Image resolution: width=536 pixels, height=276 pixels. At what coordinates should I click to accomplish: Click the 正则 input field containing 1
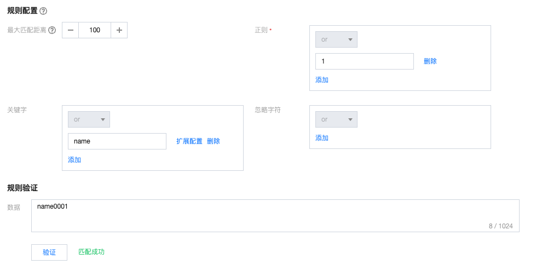(x=364, y=61)
